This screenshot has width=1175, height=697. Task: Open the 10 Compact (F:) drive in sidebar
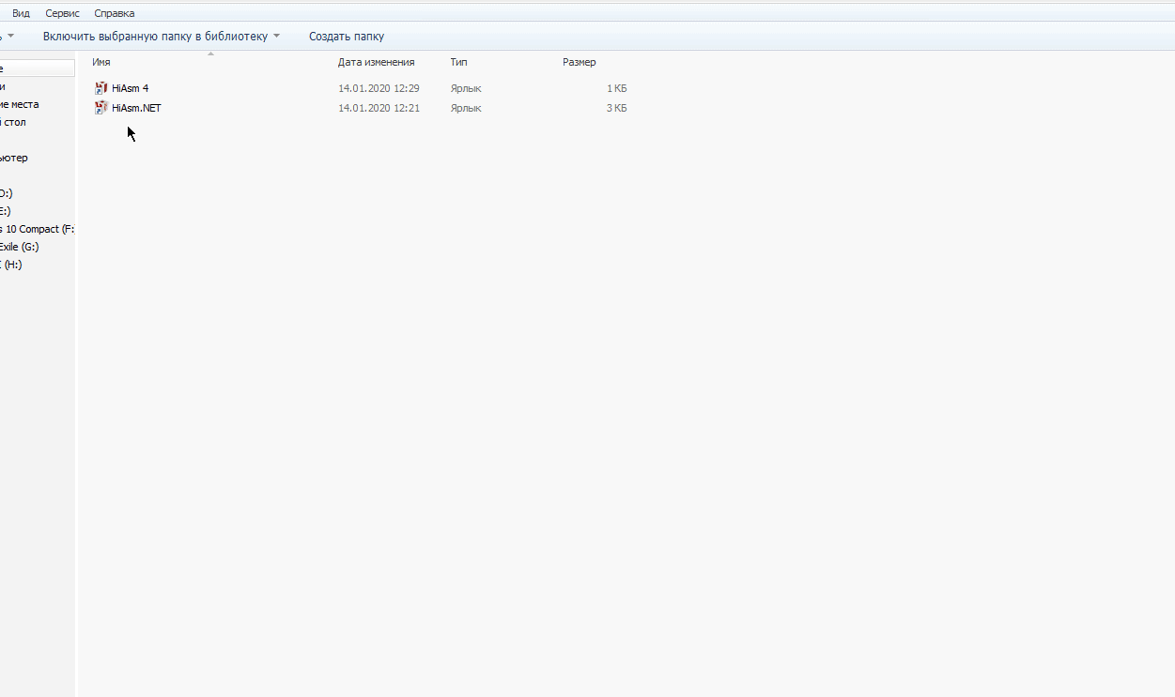[37, 229]
